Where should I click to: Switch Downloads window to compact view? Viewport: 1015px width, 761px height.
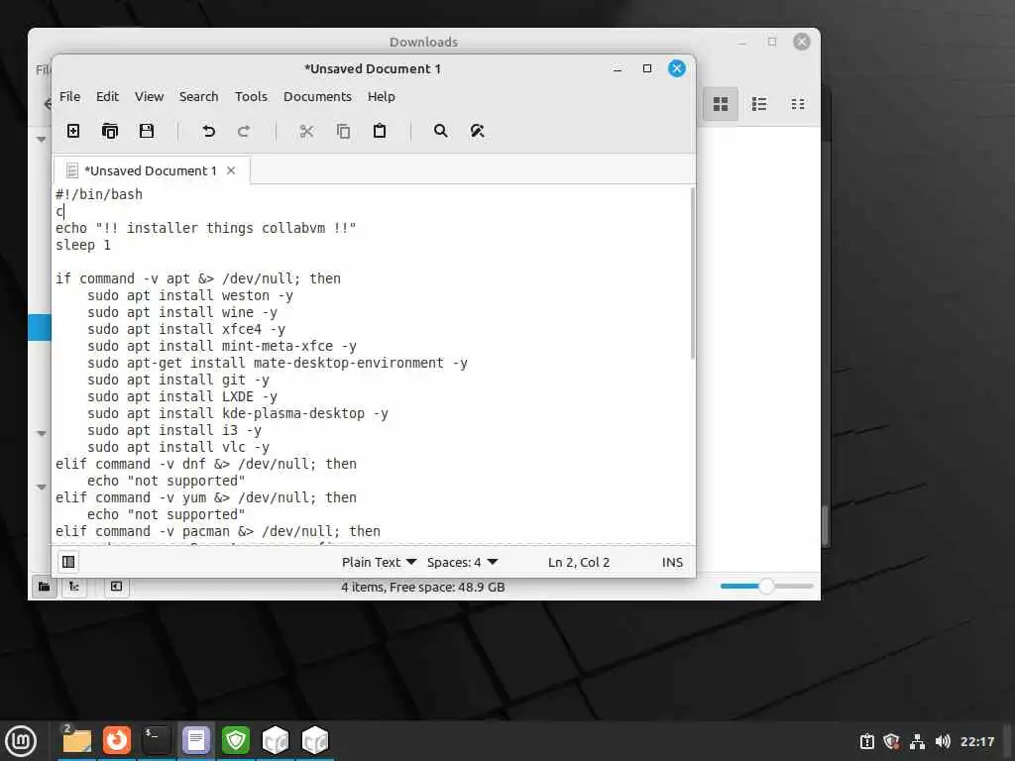[x=798, y=104]
